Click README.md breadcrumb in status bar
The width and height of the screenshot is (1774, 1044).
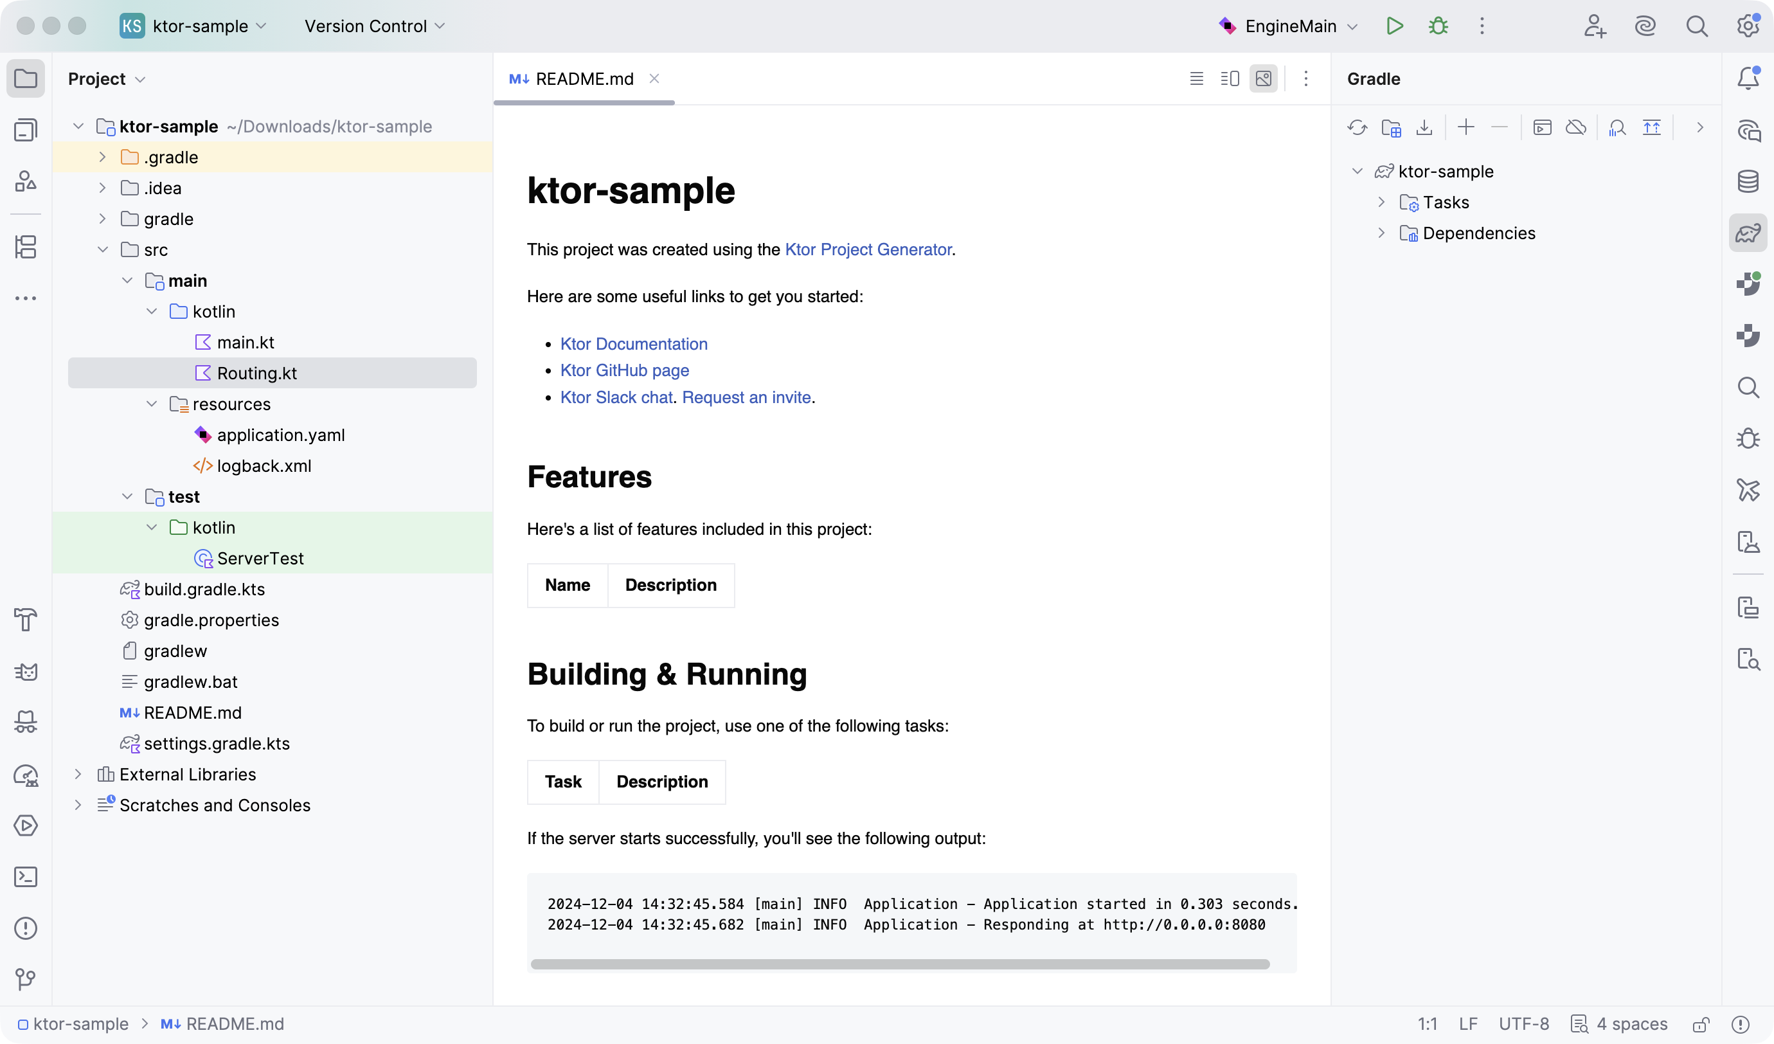pos(222,1024)
